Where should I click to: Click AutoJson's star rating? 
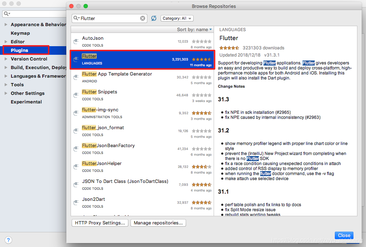point(202,42)
